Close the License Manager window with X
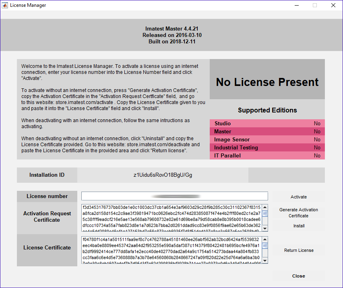Viewport: 343px width, 288px height. coord(333,5)
